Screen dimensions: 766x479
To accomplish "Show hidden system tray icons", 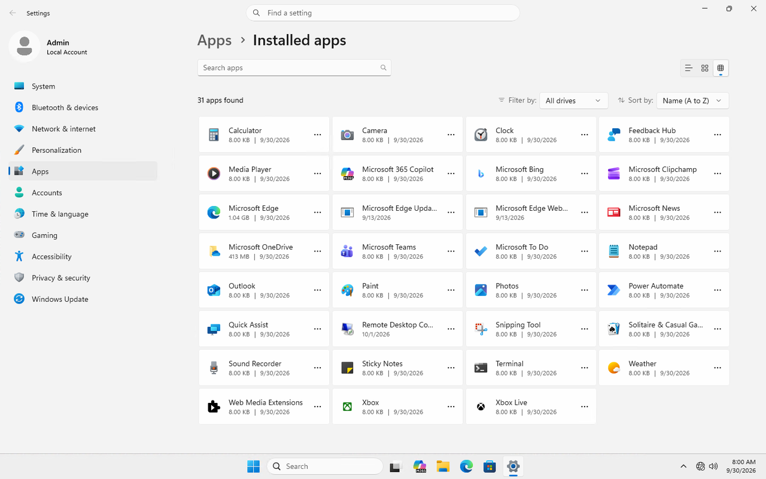I will [683, 466].
